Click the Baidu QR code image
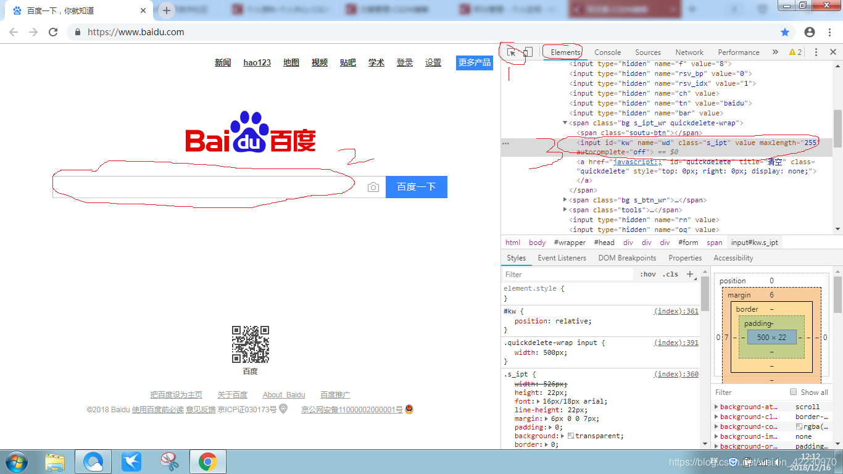This screenshot has height=474, width=843. pos(251,344)
